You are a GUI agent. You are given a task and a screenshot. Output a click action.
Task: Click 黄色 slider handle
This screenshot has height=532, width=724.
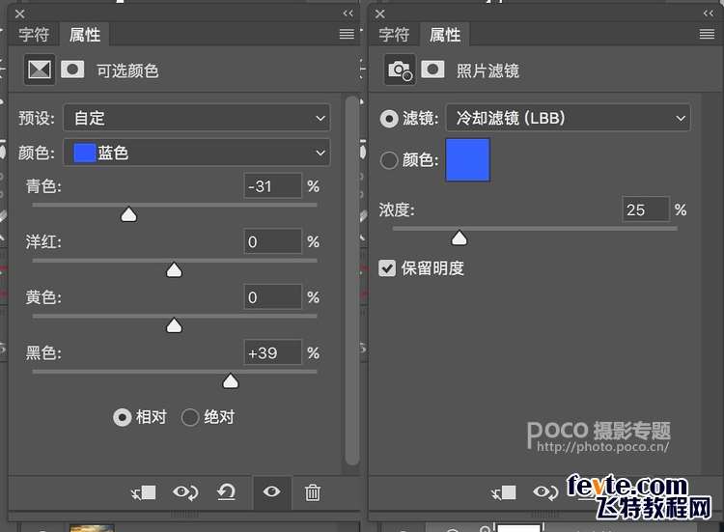coord(174,325)
